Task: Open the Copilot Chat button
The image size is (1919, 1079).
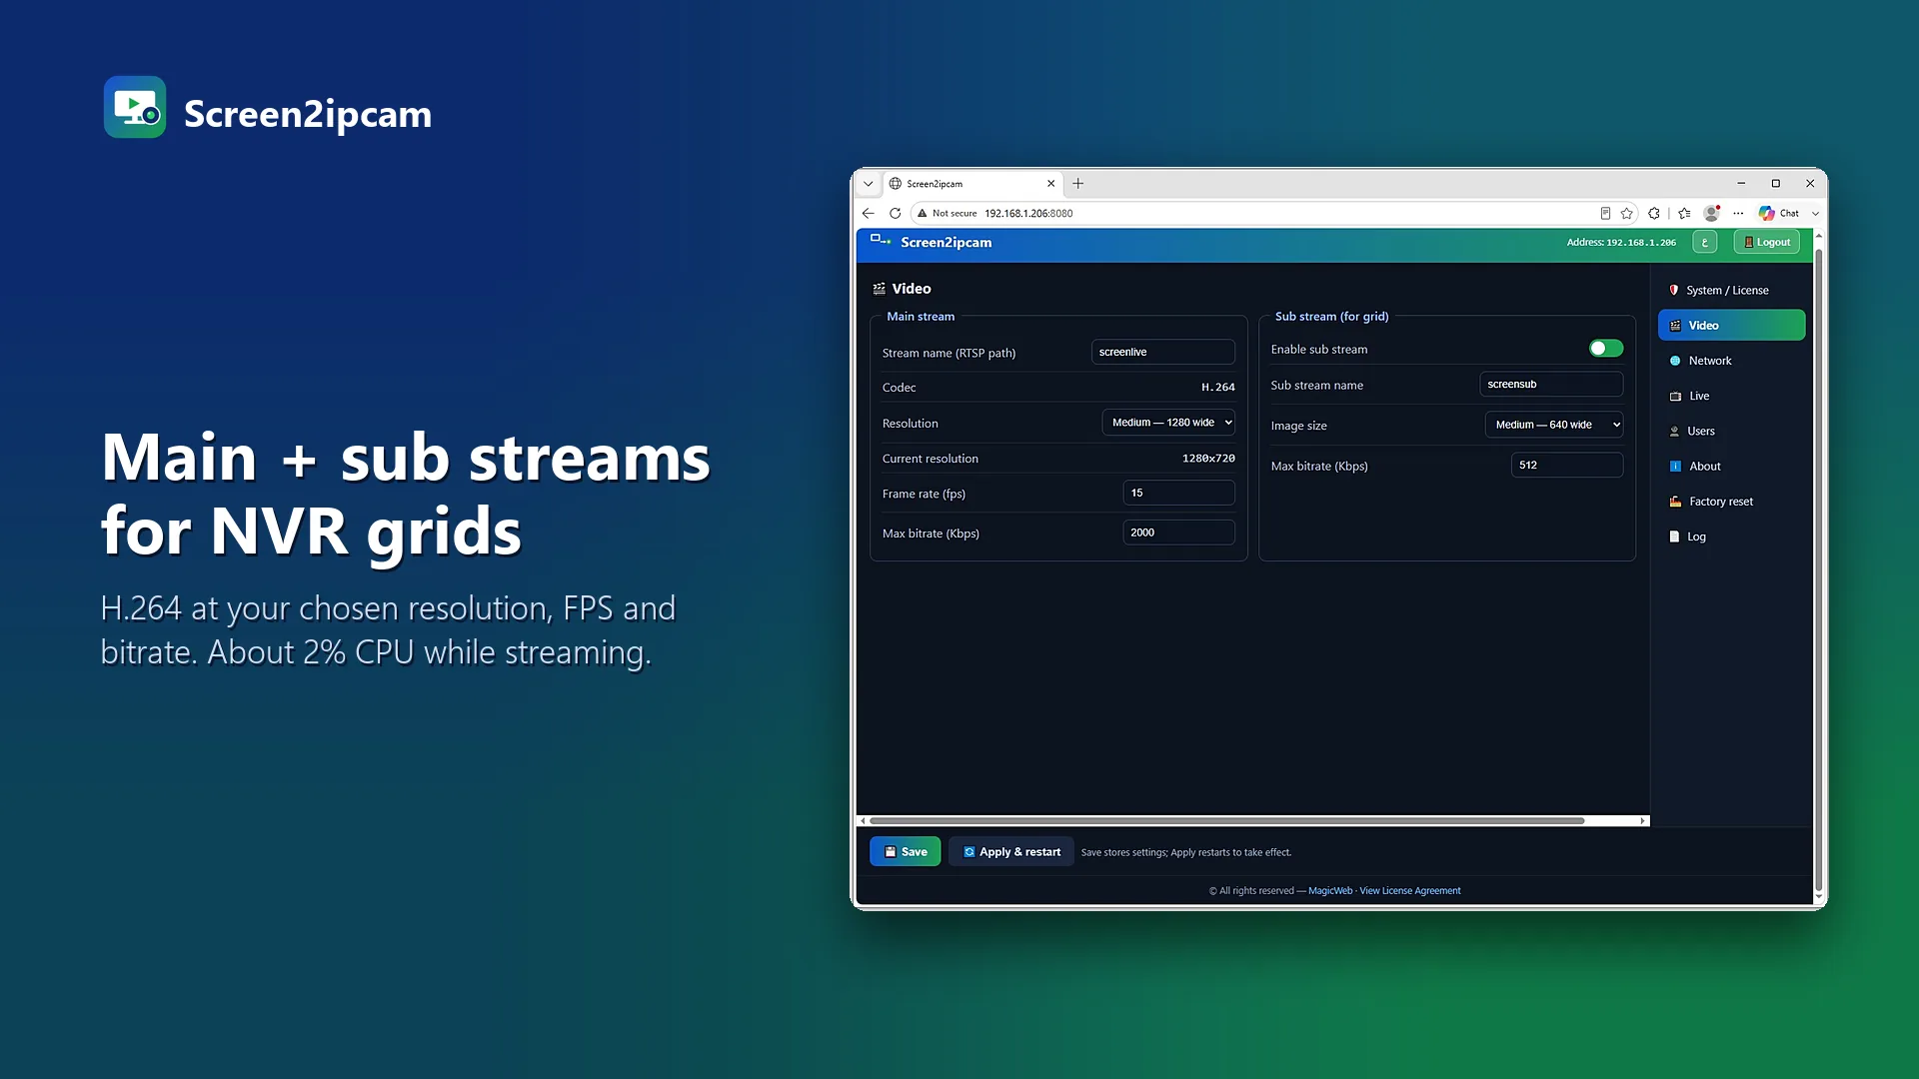Action: pos(1779,213)
